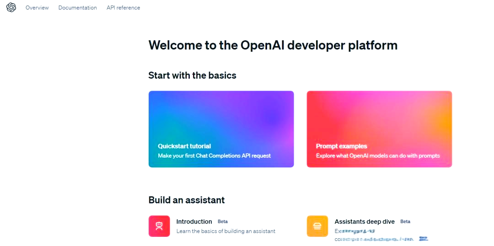Click 'Explore what OpenAI models can do with prompts'
The width and height of the screenshot is (494, 246).
pyautogui.click(x=378, y=155)
